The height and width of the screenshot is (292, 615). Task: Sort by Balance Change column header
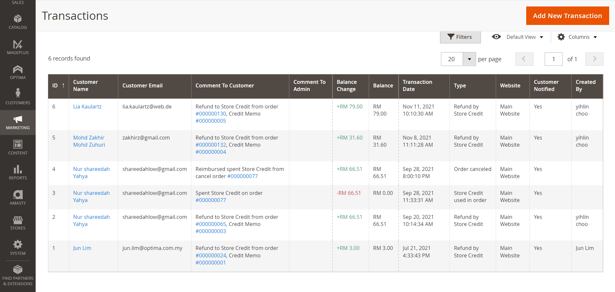pyautogui.click(x=350, y=86)
